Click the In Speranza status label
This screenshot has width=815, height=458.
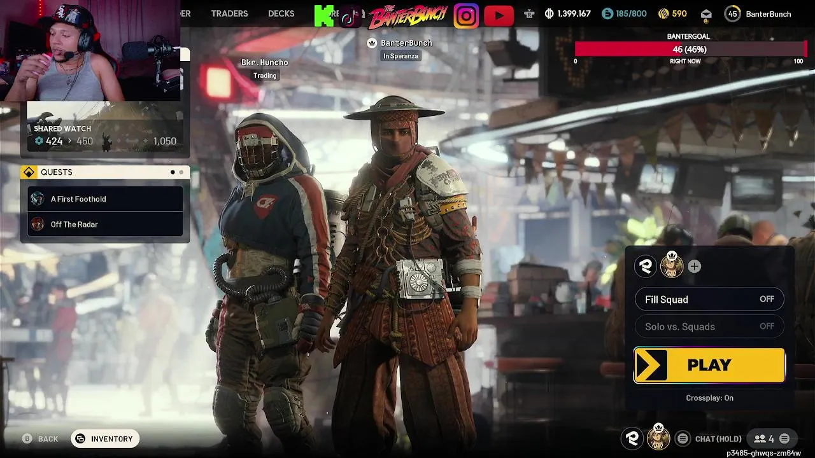[401, 56]
